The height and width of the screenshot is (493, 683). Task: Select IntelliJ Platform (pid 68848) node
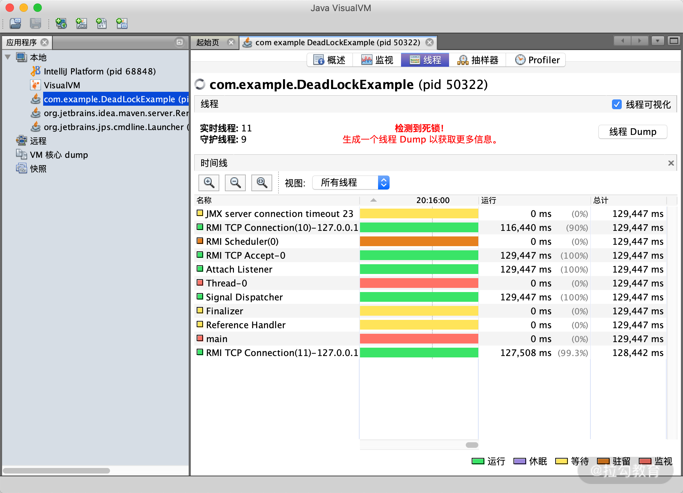(93, 71)
